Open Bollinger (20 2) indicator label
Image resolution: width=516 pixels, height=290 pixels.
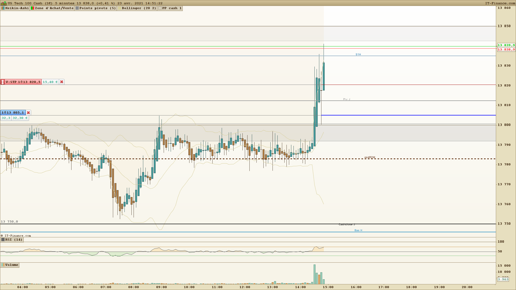139,8
